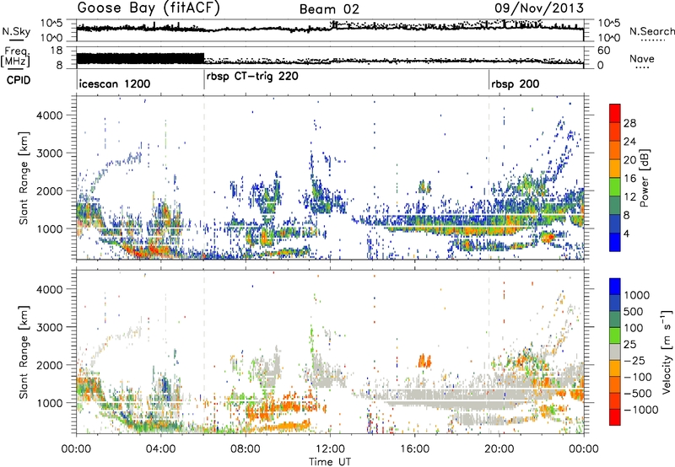Screen dimensions: 675x467
Task: Click the left '10^5' noise axis tick
Action: [x=51, y=24]
